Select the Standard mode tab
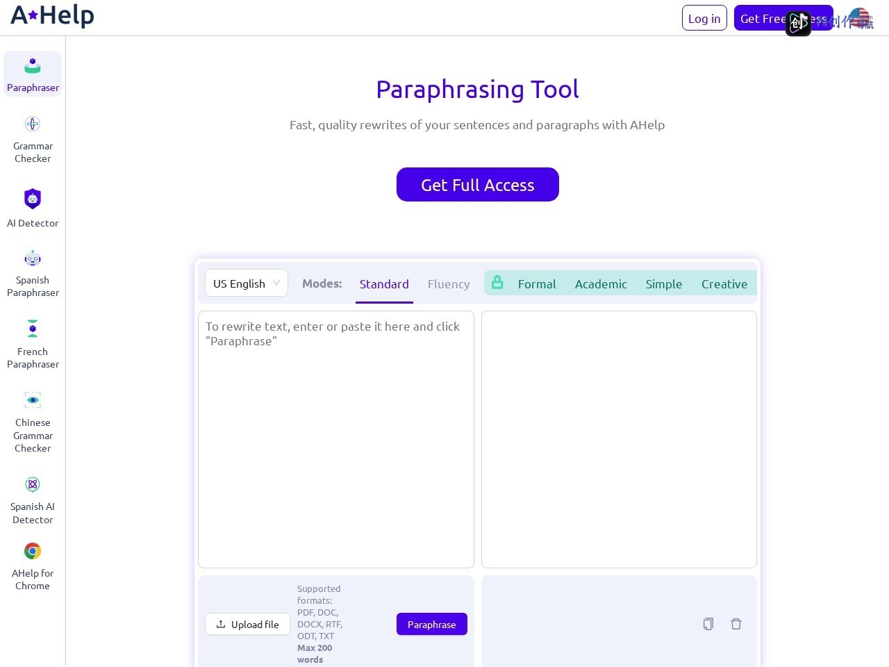The height and width of the screenshot is (667, 889). click(384, 283)
